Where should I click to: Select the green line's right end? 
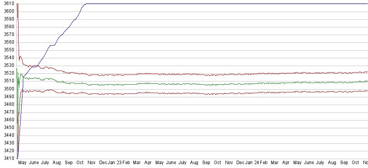(366, 81)
